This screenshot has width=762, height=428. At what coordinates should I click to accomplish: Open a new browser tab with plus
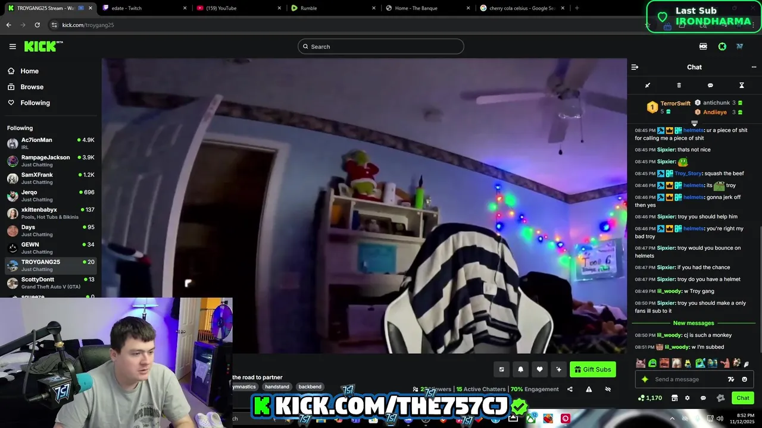click(x=577, y=8)
